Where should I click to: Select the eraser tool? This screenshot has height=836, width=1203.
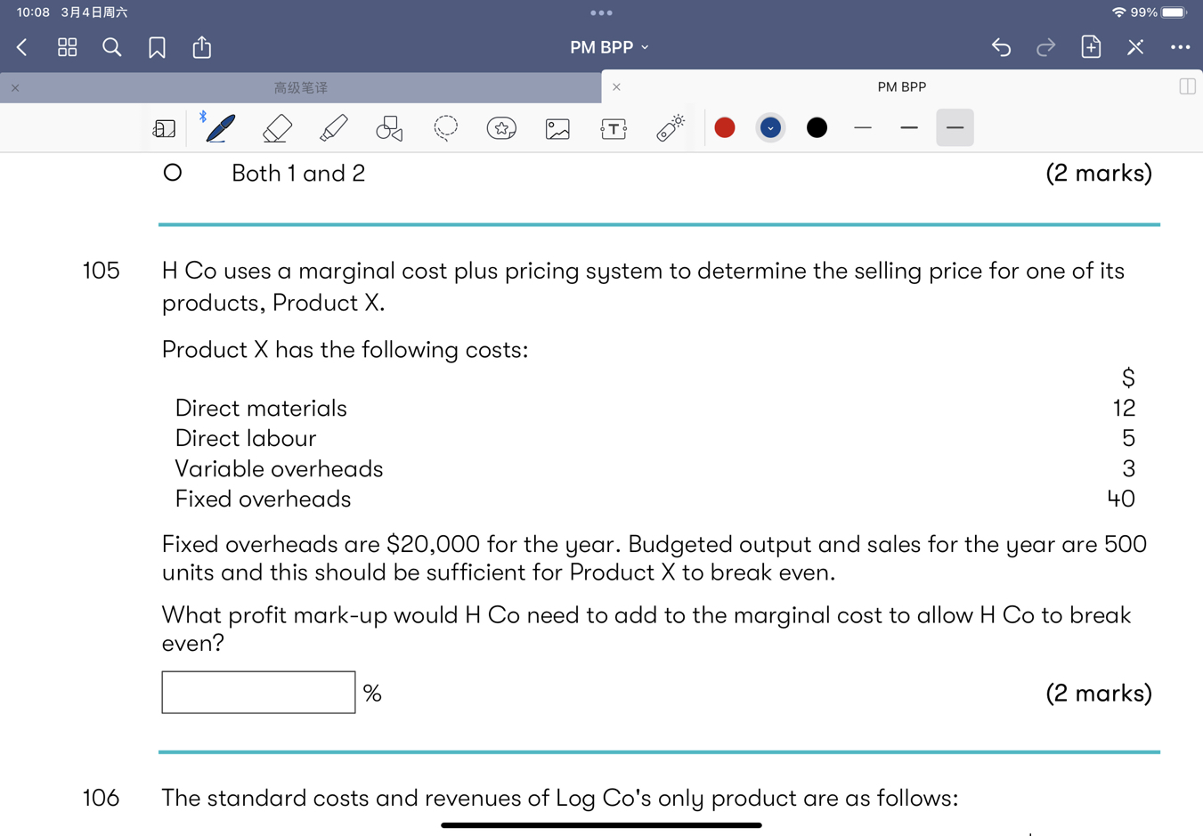click(277, 128)
